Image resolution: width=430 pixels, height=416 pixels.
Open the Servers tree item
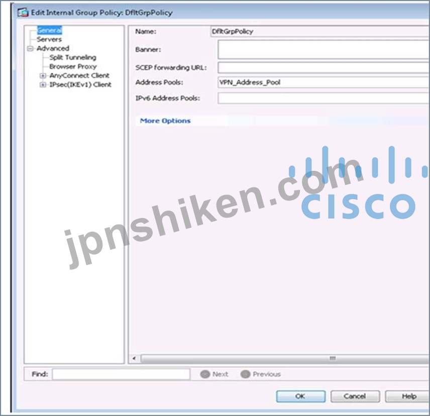49,39
